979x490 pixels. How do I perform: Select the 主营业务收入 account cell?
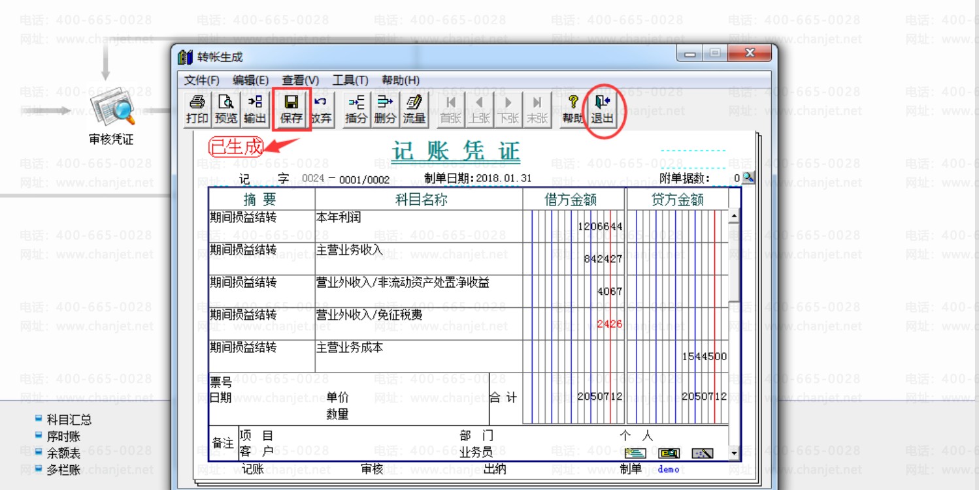coord(419,259)
